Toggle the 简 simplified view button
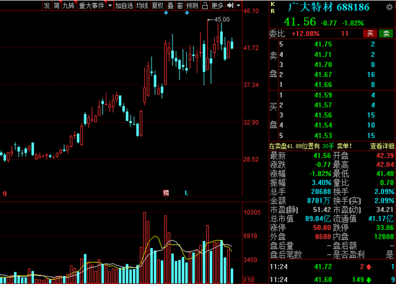 [x=56, y=6]
